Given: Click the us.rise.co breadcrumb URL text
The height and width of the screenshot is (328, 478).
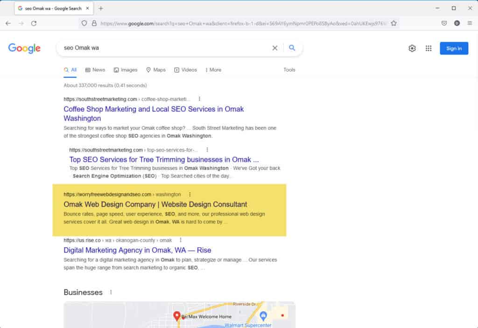Looking at the screenshot, I should pyautogui.click(x=118, y=240).
